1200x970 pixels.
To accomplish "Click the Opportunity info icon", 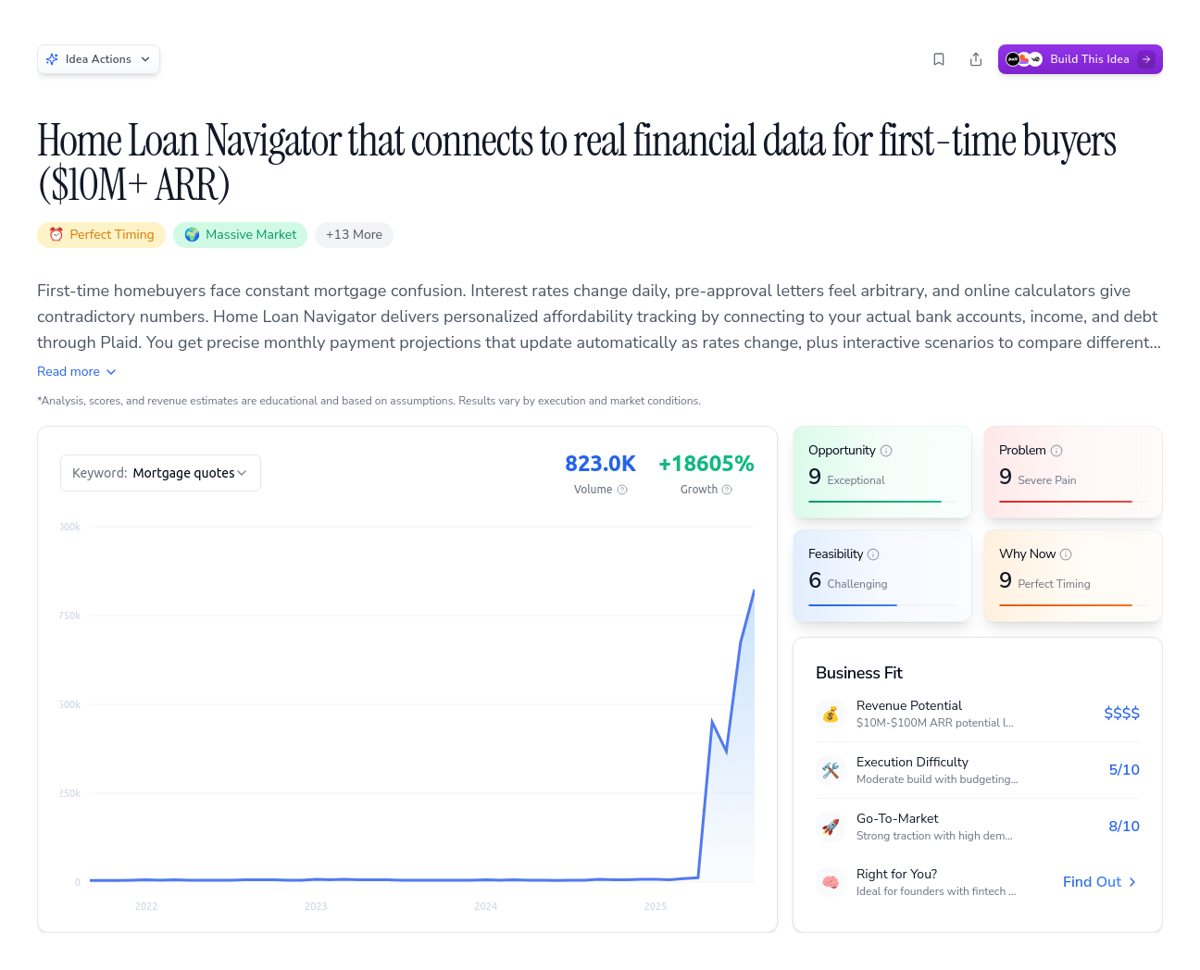I will 886,451.
